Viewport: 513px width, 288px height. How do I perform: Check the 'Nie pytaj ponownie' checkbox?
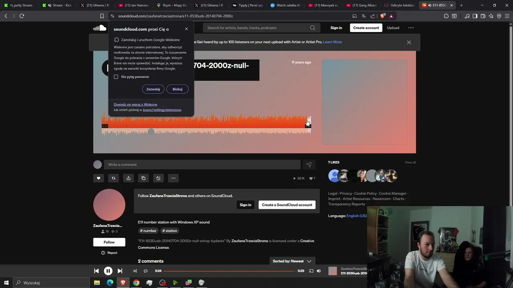pyautogui.click(x=116, y=77)
